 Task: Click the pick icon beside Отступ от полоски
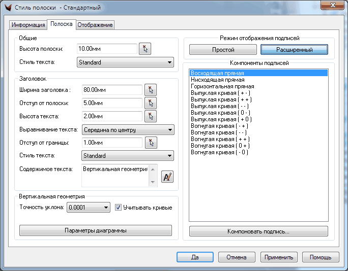click(151, 103)
